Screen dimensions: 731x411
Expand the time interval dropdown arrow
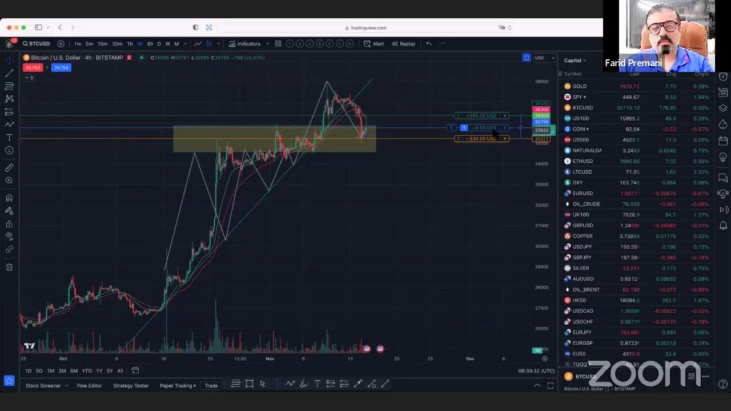coord(184,43)
